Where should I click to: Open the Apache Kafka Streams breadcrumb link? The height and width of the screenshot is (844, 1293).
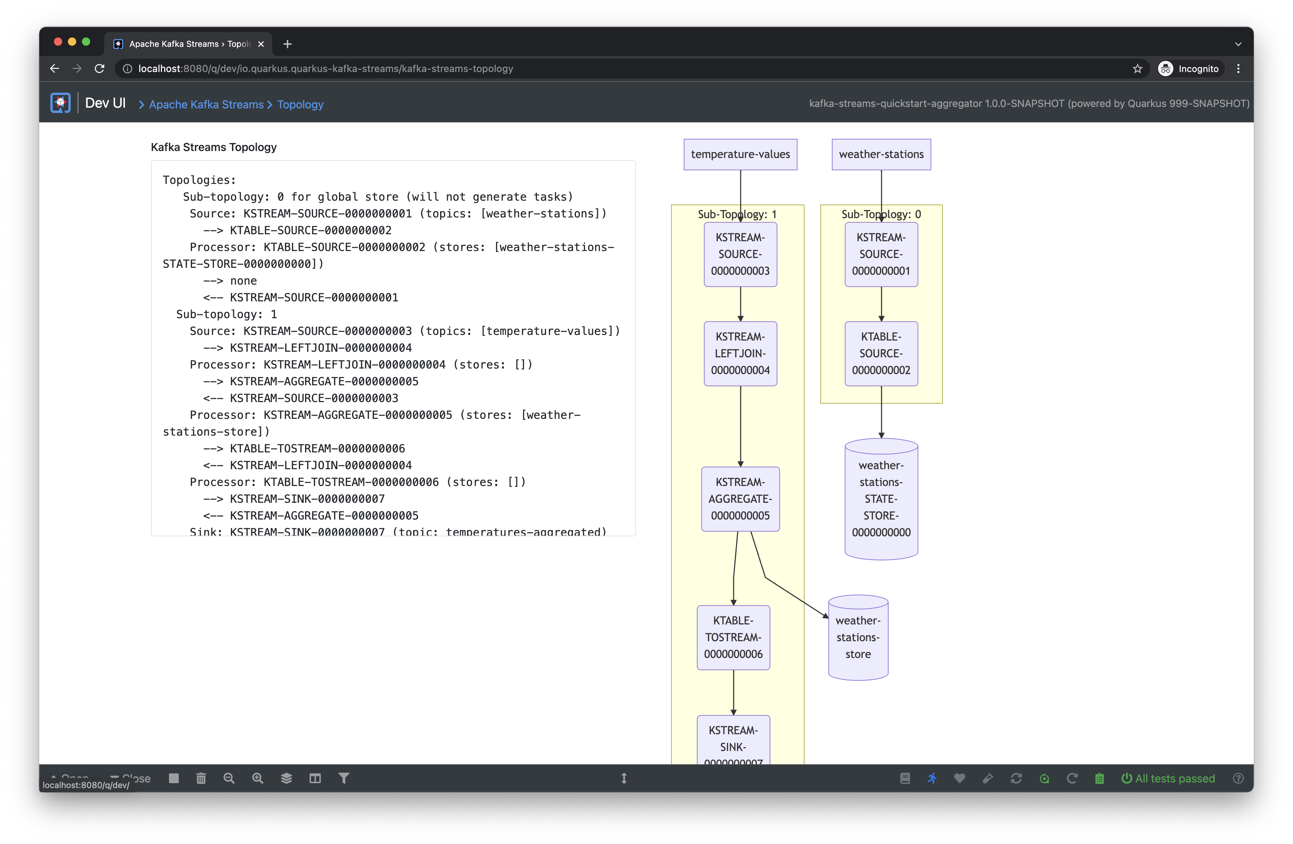pyautogui.click(x=206, y=104)
